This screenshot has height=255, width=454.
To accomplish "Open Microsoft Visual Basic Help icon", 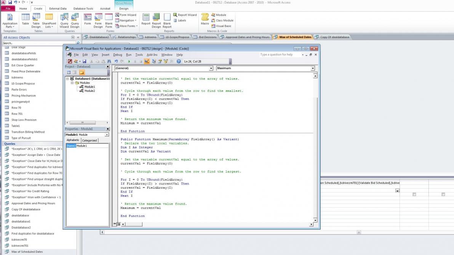I will (x=179, y=61).
